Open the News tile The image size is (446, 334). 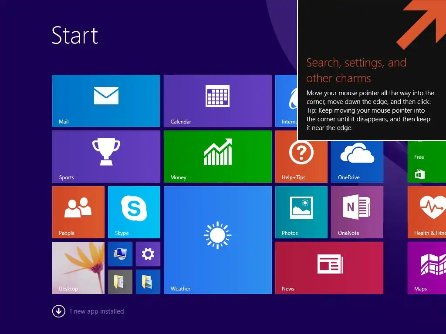(x=329, y=268)
